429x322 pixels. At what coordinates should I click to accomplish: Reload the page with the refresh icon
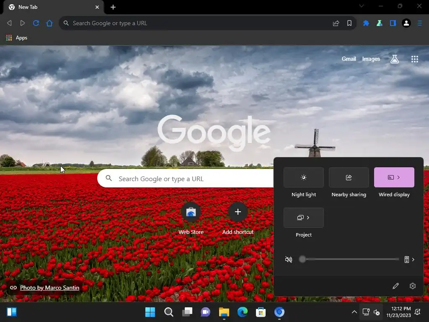[36, 23]
